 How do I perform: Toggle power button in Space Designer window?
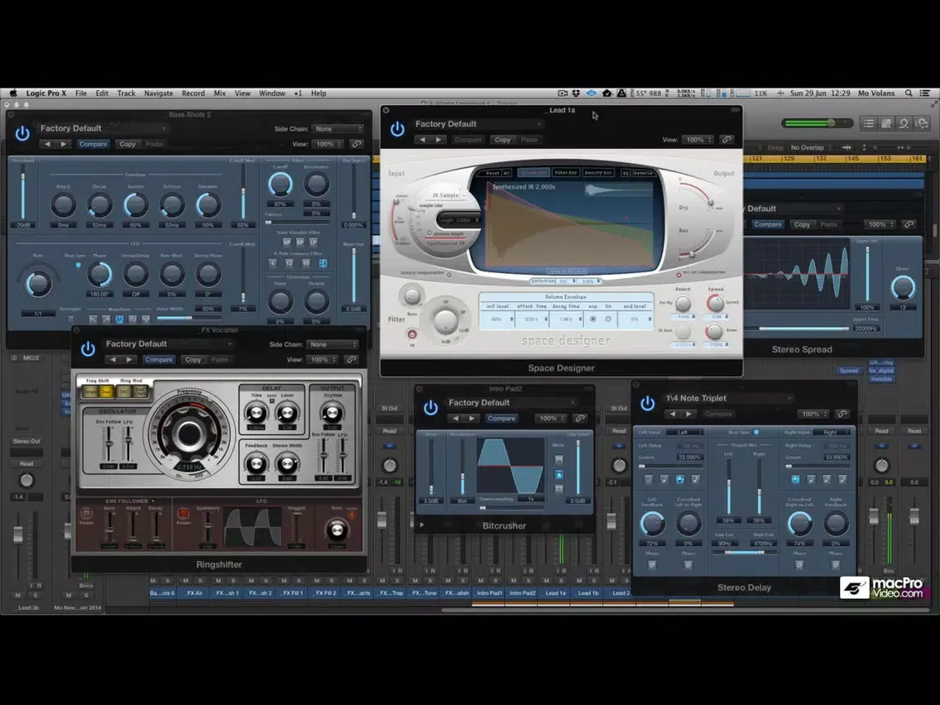click(397, 129)
